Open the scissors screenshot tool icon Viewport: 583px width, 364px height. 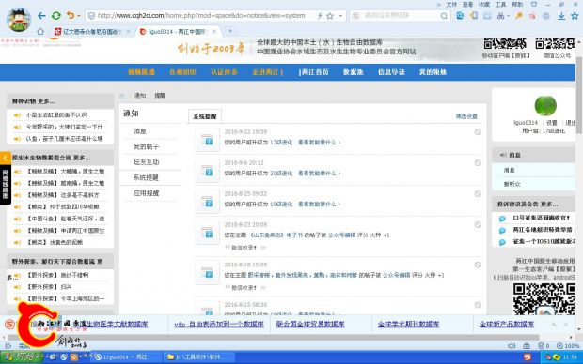(x=501, y=16)
